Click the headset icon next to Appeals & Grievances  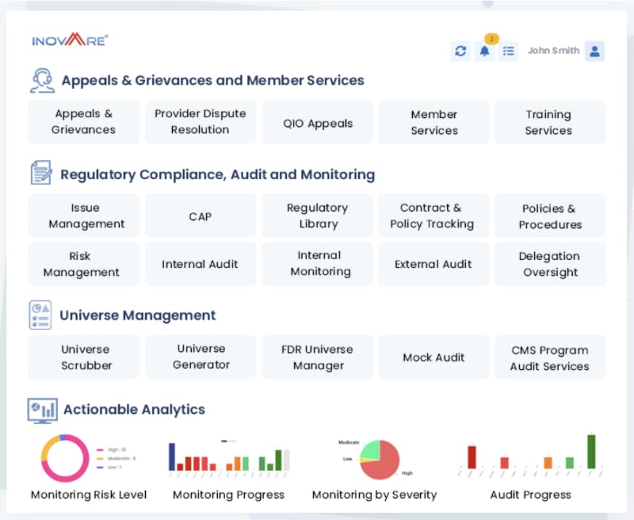(x=41, y=79)
